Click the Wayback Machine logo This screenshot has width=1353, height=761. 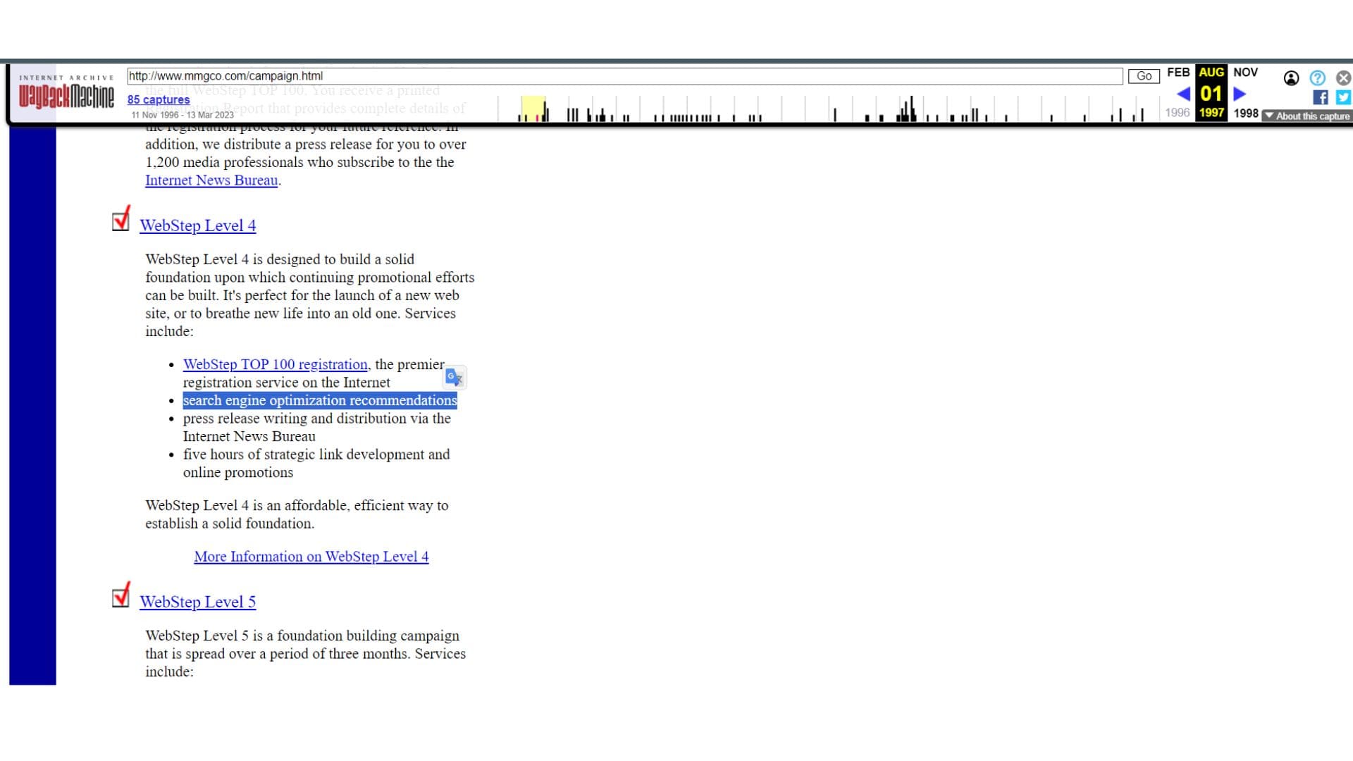66,96
